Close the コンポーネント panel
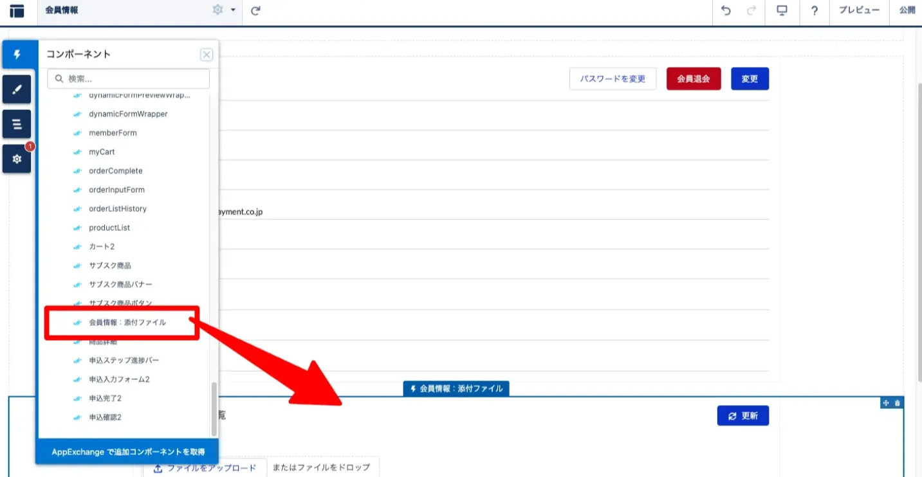 click(x=206, y=55)
